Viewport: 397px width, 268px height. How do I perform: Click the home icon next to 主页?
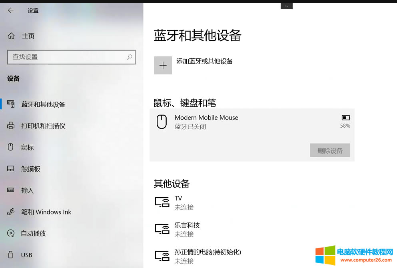(11, 36)
